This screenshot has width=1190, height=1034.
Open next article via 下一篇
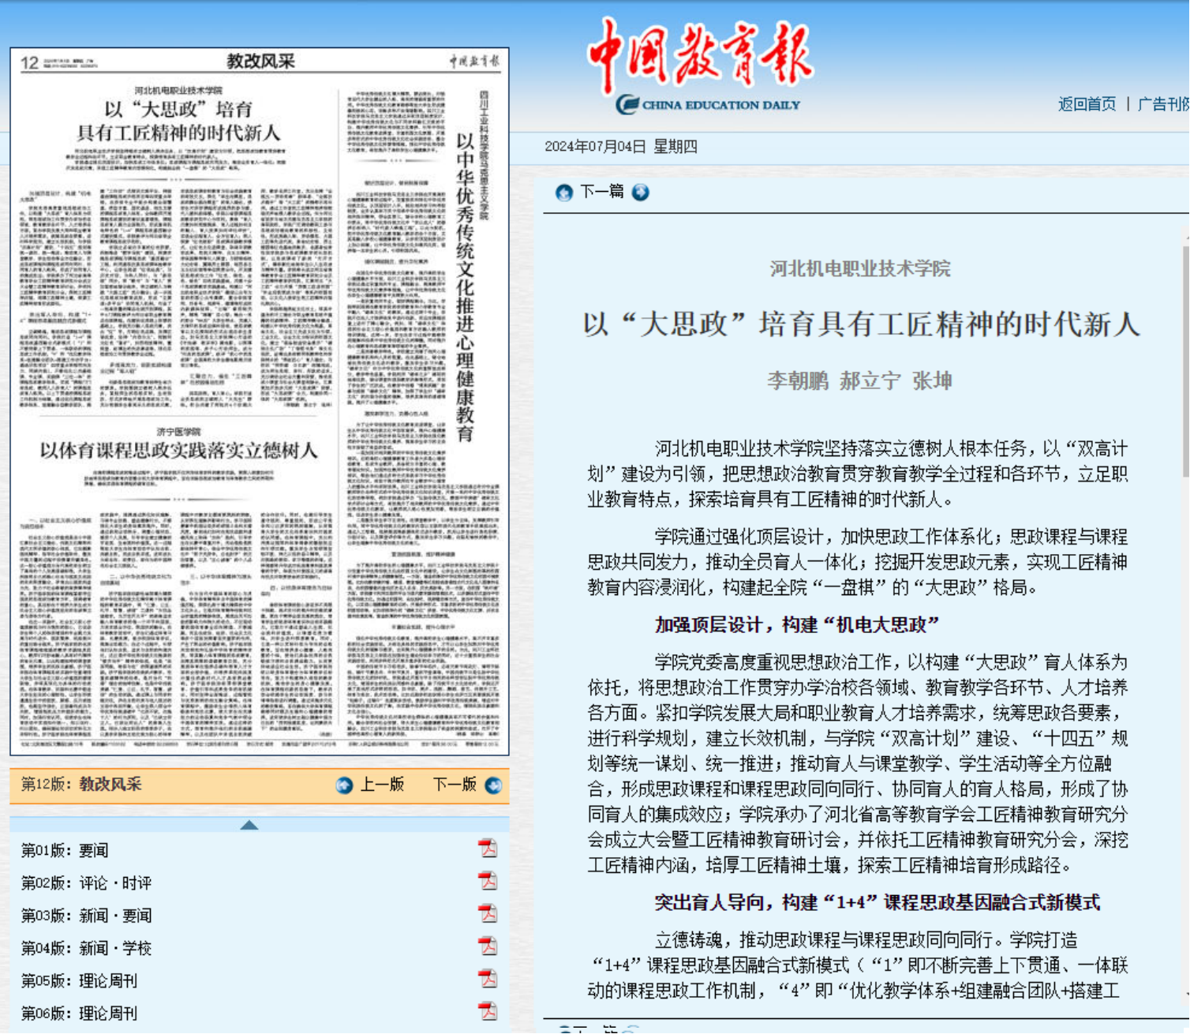click(602, 192)
